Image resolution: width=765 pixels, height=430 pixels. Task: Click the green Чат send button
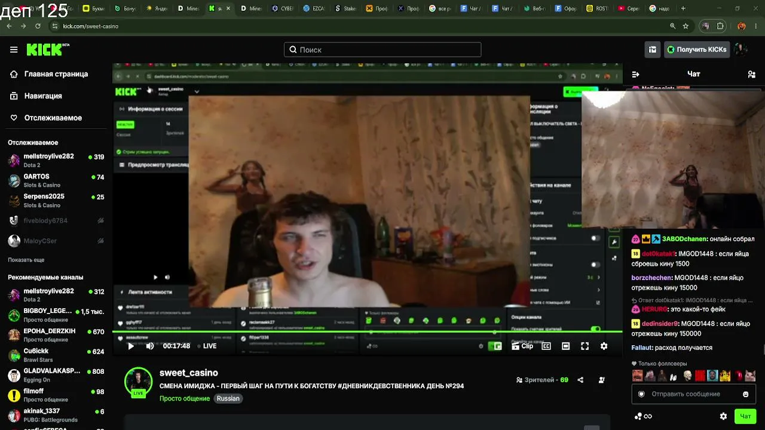[745, 416]
